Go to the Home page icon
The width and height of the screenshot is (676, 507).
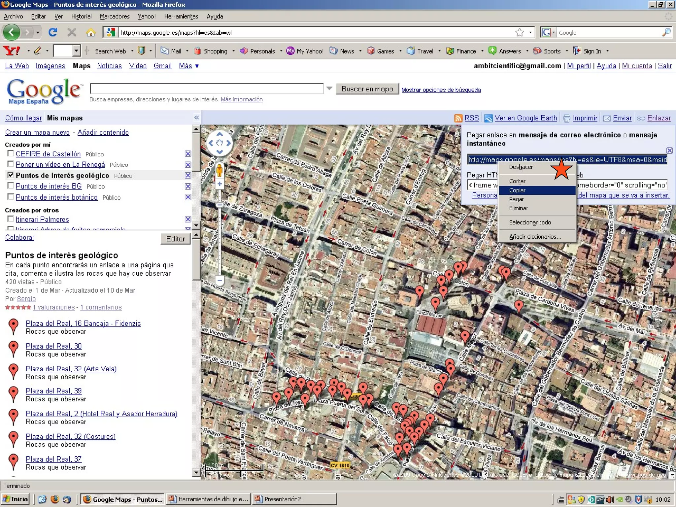90,32
